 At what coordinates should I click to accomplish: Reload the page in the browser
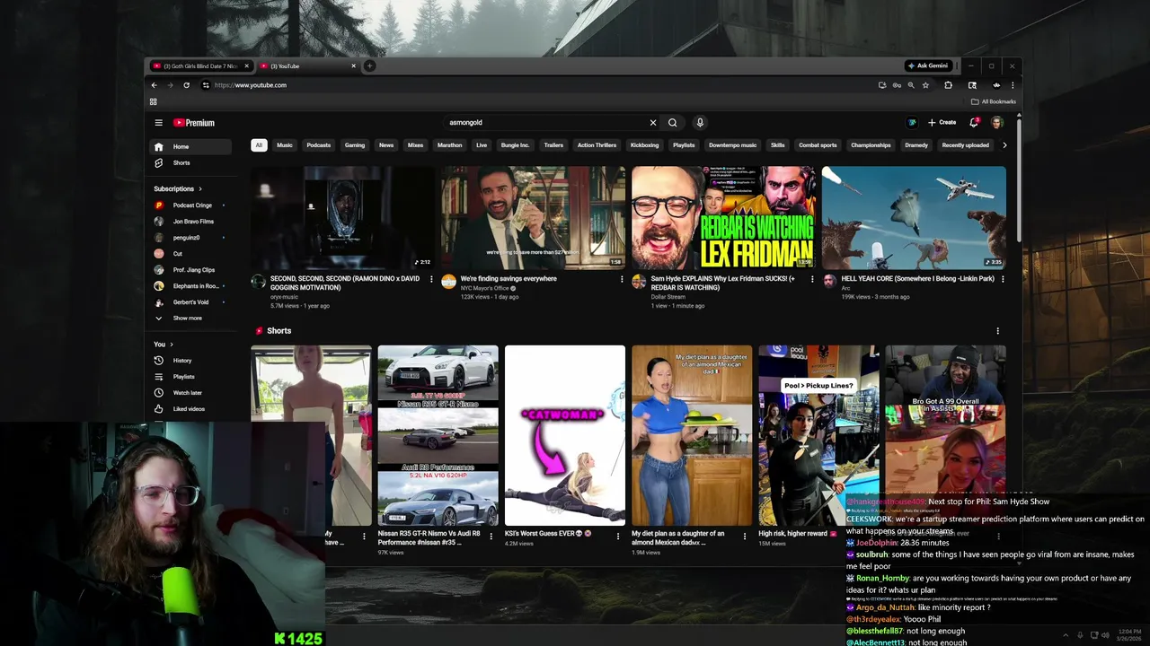pyautogui.click(x=186, y=85)
